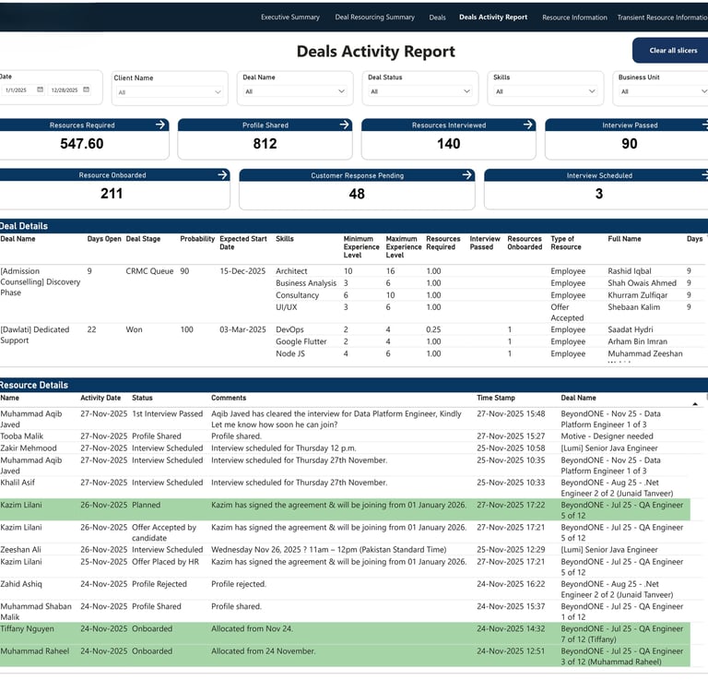This screenshot has height=692, width=708.
Task: Select the 90 Interview Passed value
Action: coord(630,144)
